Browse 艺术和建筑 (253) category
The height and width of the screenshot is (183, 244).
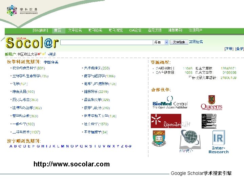point(97,68)
